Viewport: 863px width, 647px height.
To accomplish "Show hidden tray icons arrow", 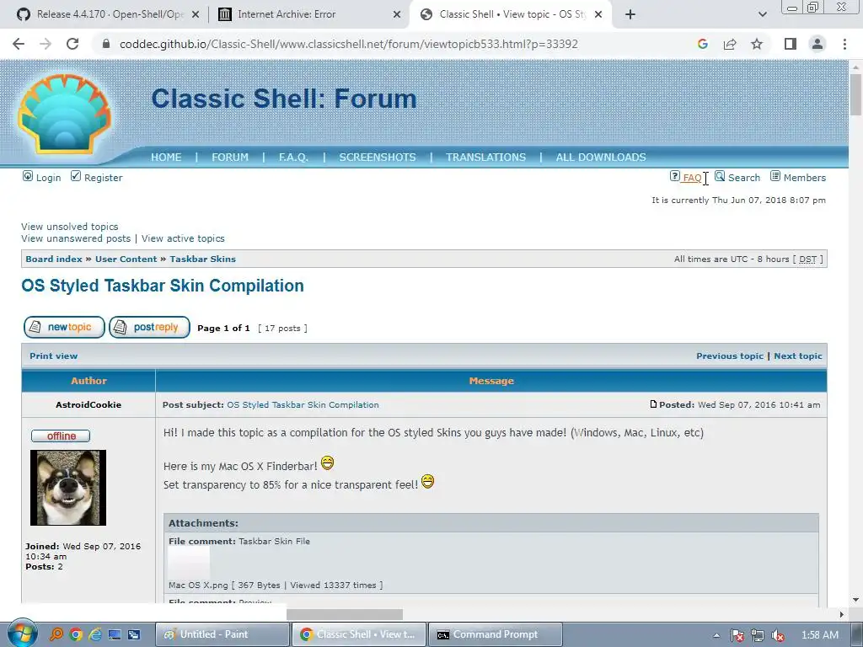I will click(x=716, y=635).
